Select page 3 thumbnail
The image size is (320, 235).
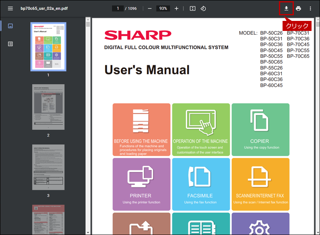coord(48,167)
